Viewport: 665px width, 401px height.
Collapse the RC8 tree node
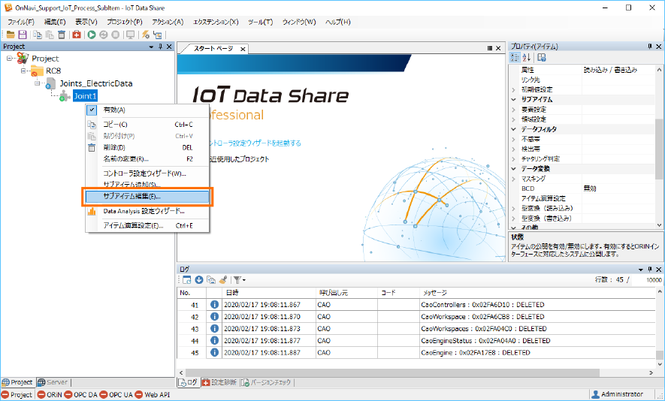pos(23,71)
